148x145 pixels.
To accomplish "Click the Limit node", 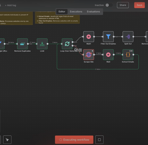I will tap(42, 44).
